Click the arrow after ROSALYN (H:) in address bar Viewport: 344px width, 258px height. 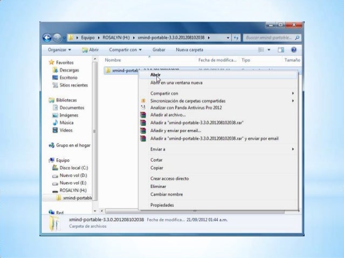(134, 38)
